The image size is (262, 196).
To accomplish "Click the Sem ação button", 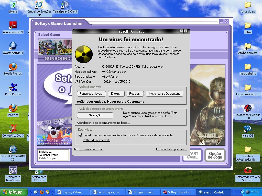I will click(x=95, y=115).
